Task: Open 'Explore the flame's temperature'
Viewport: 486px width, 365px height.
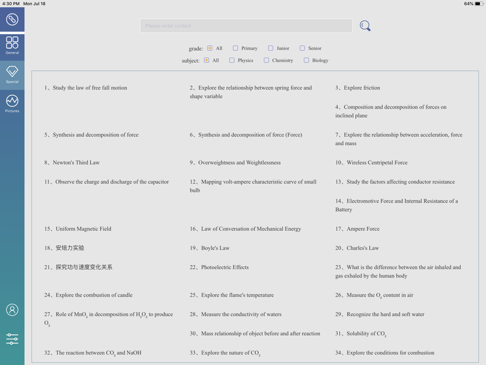Action: [x=232, y=295]
